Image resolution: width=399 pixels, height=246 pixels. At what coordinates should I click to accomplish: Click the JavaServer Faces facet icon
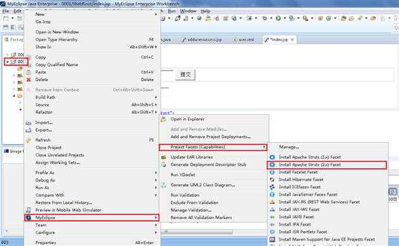[272, 194]
